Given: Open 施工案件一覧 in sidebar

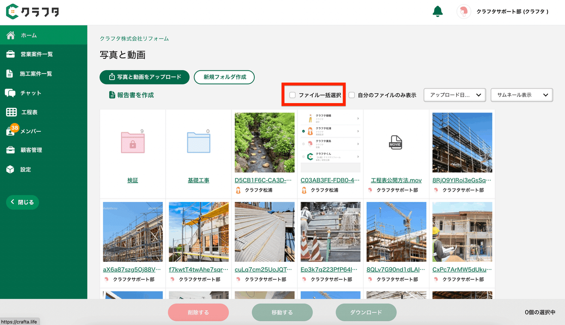Looking at the screenshot, I should pos(43,73).
